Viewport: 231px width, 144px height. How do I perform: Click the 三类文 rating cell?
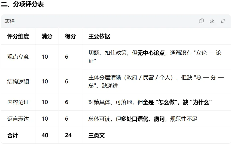coord(96,135)
